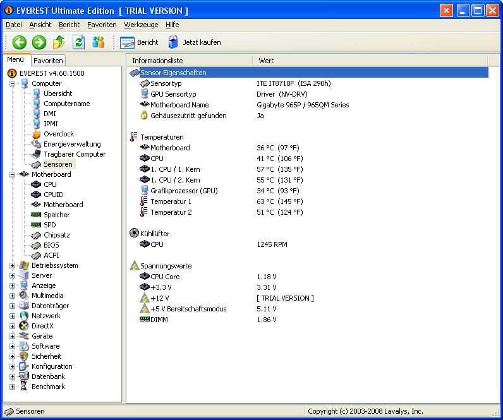The image size is (503, 420).
Task: Go forward with the green right arrow
Action: 39,42
